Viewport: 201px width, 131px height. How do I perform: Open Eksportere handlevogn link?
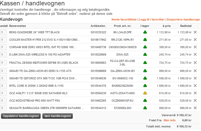pyautogui.click(x=183, y=19)
